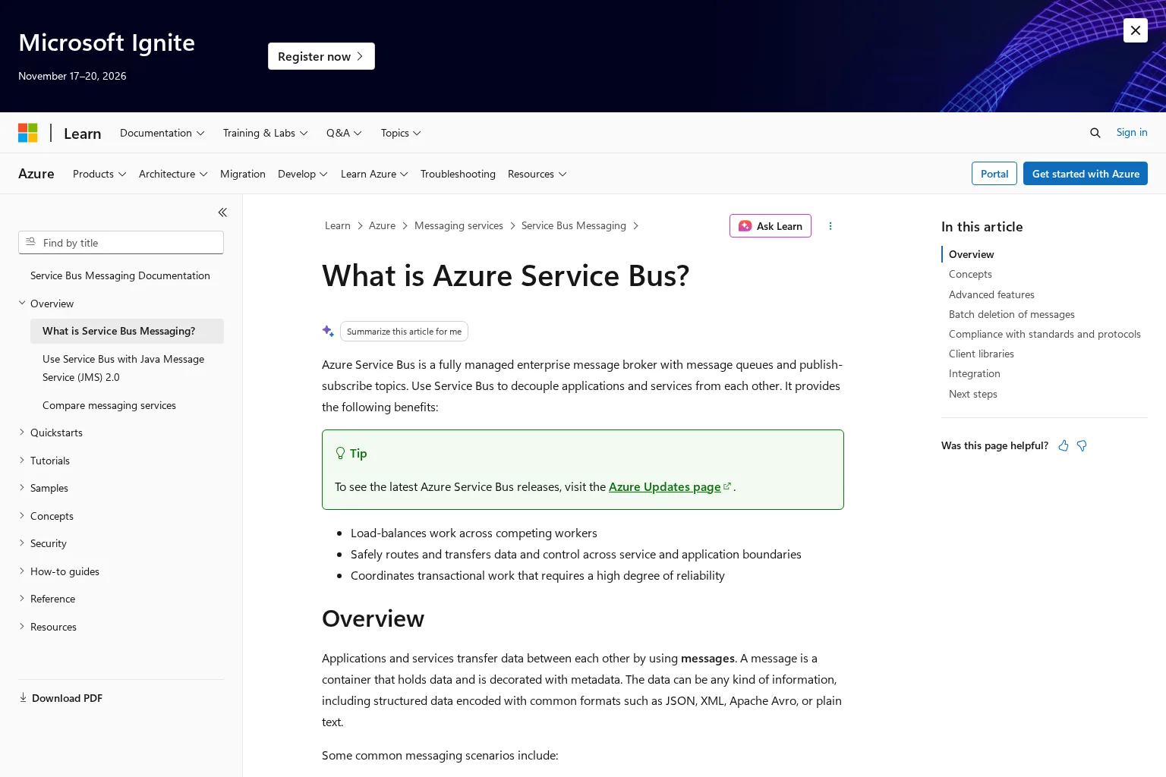
Task: Click Get started with Azure
Action: click(1086, 174)
